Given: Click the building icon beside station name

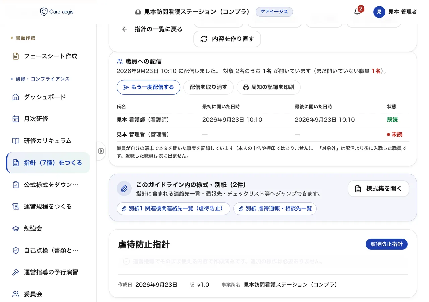Looking at the screenshot, I should 138,12.
